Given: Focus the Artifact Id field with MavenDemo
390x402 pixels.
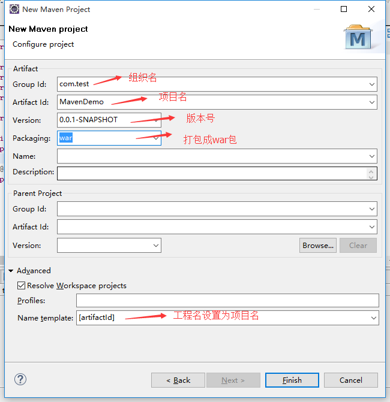Looking at the screenshot, I should pos(213,102).
